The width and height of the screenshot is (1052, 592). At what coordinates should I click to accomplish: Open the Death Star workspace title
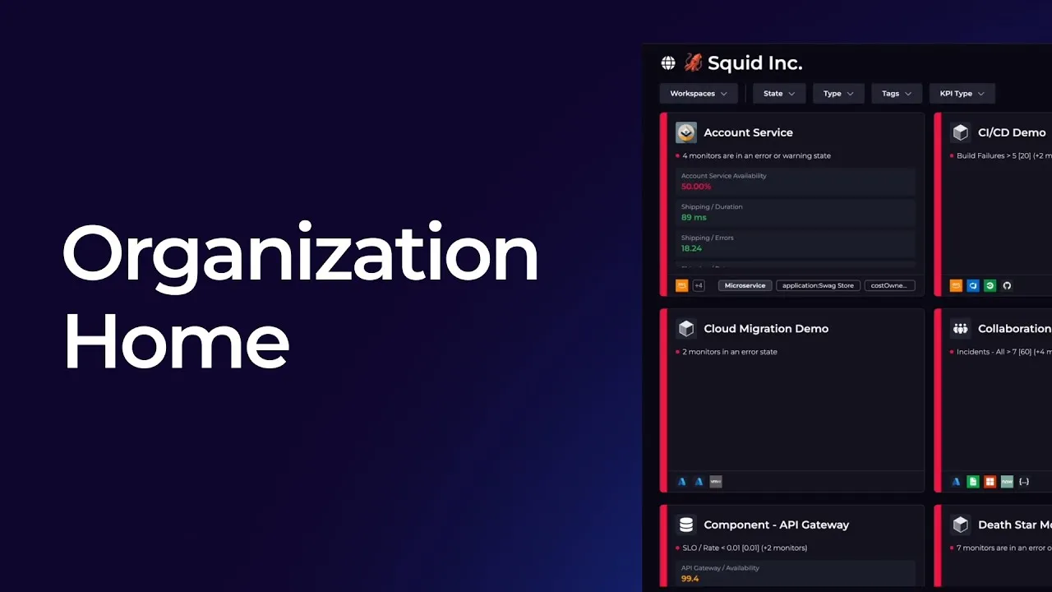(x=1014, y=525)
